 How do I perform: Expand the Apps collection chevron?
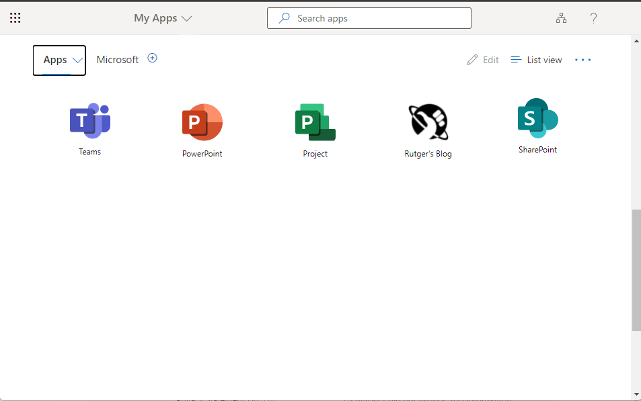pyautogui.click(x=77, y=60)
